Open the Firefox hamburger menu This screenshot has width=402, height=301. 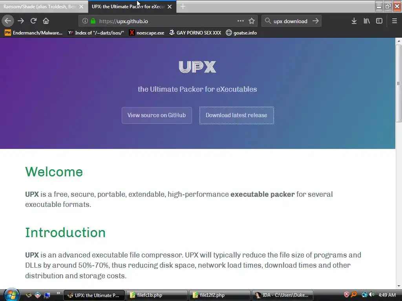(395, 21)
